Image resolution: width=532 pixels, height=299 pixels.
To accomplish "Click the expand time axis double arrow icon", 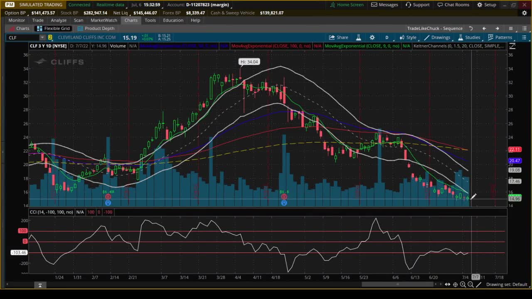I will pyautogui.click(x=447, y=284).
